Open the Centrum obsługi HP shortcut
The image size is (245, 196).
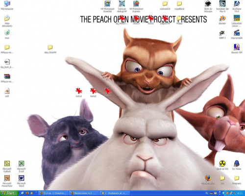[x=122, y=3]
